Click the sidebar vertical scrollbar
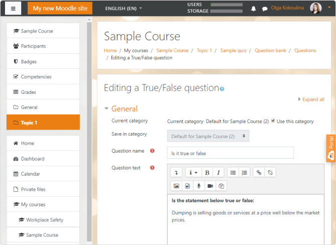Screen dimensions: 336x245 click(89, 132)
